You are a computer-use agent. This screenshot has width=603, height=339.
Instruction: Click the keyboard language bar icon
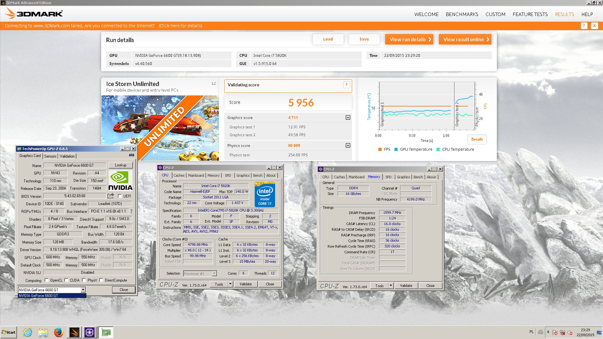541,332
